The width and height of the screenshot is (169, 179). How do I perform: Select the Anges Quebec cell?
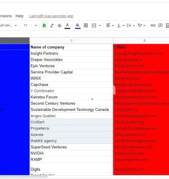pyautogui.click(x=71, y=116)
